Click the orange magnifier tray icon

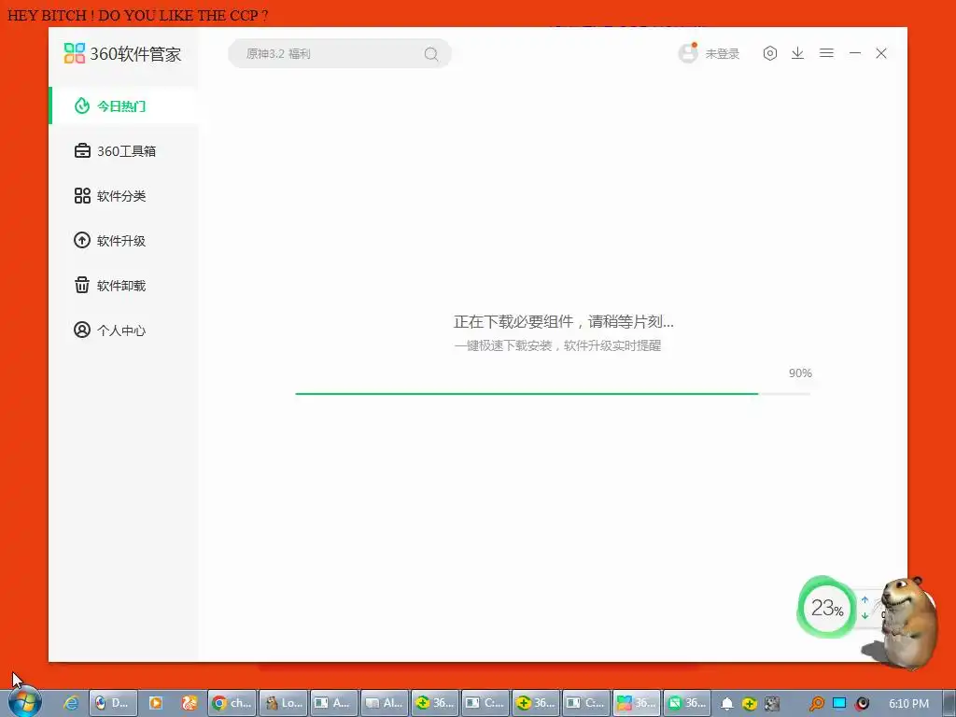click(x=816, y=704)
